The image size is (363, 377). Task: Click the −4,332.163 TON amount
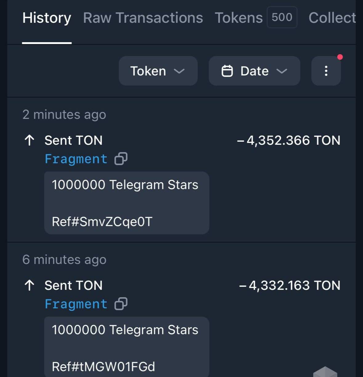click(290, 286)
